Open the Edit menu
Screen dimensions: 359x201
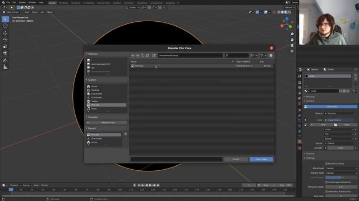coord(15,2)
